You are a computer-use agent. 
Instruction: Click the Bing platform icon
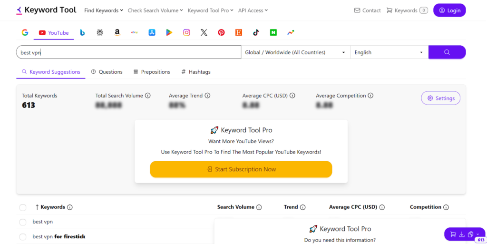pyautogui.click(x=82, y=33)
